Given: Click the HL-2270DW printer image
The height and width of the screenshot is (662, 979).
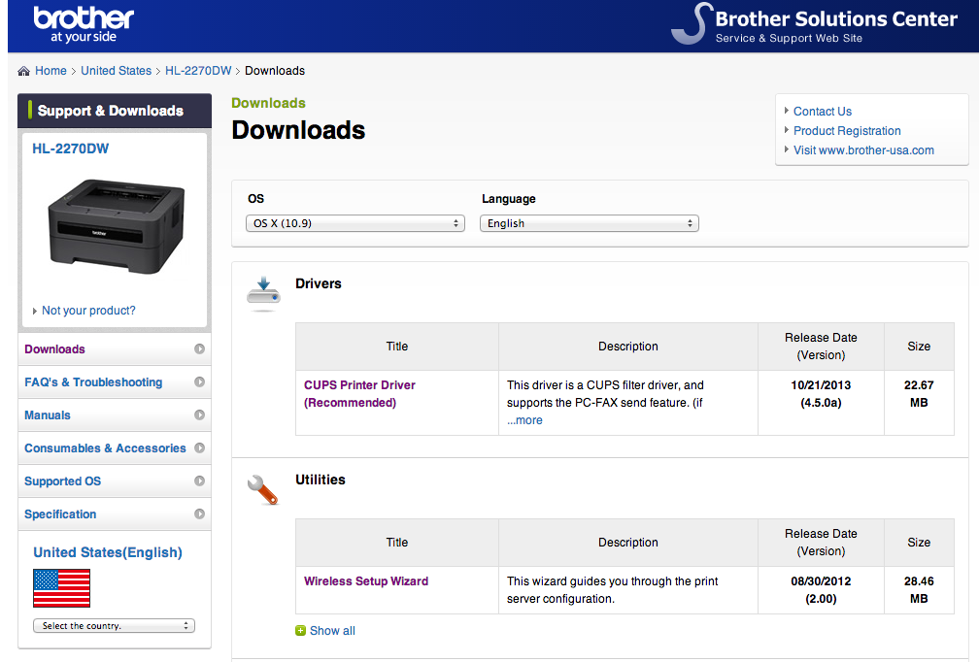Looking at the screenshot, I should coord(117,226).
